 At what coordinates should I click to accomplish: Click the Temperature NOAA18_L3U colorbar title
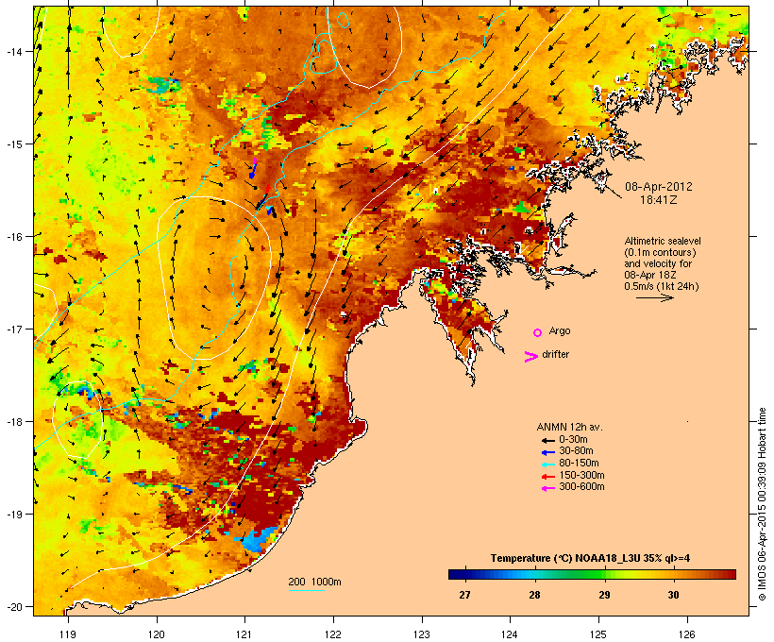(590, 559)
